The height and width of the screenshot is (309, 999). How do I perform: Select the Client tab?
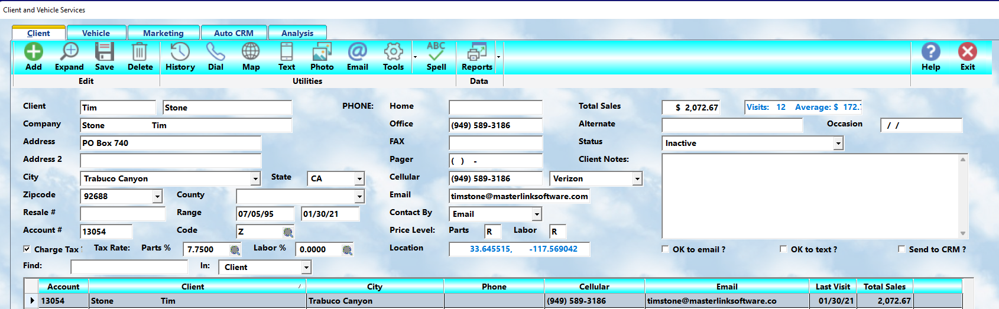point(38,33)
